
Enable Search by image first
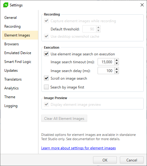point(46,87)
